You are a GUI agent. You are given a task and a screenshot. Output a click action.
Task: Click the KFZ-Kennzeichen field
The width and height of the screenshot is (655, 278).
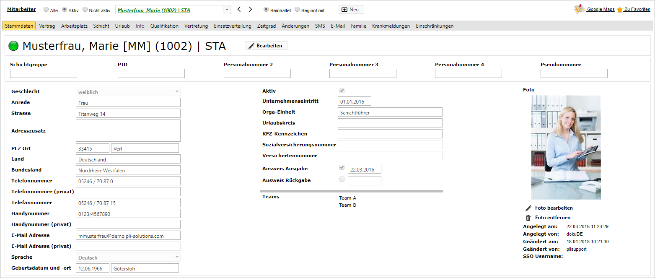(390, 134)
